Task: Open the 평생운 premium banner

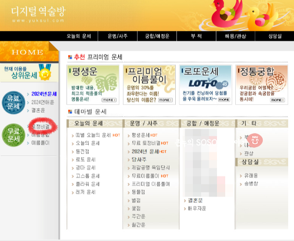Action: [x=93, y=84]
